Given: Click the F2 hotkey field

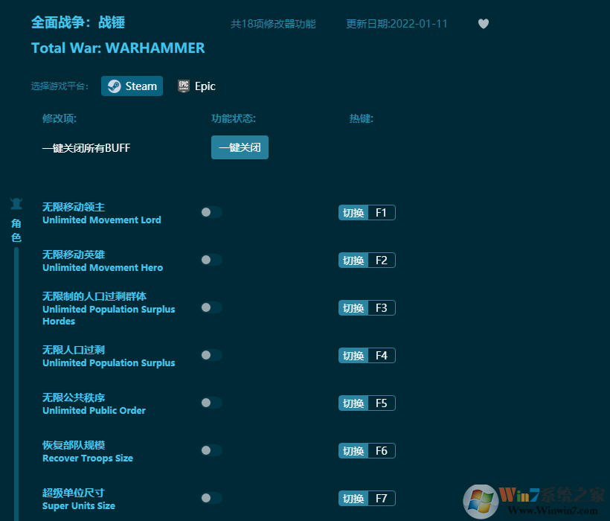Looking at the screenshot, I should point(382,260).
